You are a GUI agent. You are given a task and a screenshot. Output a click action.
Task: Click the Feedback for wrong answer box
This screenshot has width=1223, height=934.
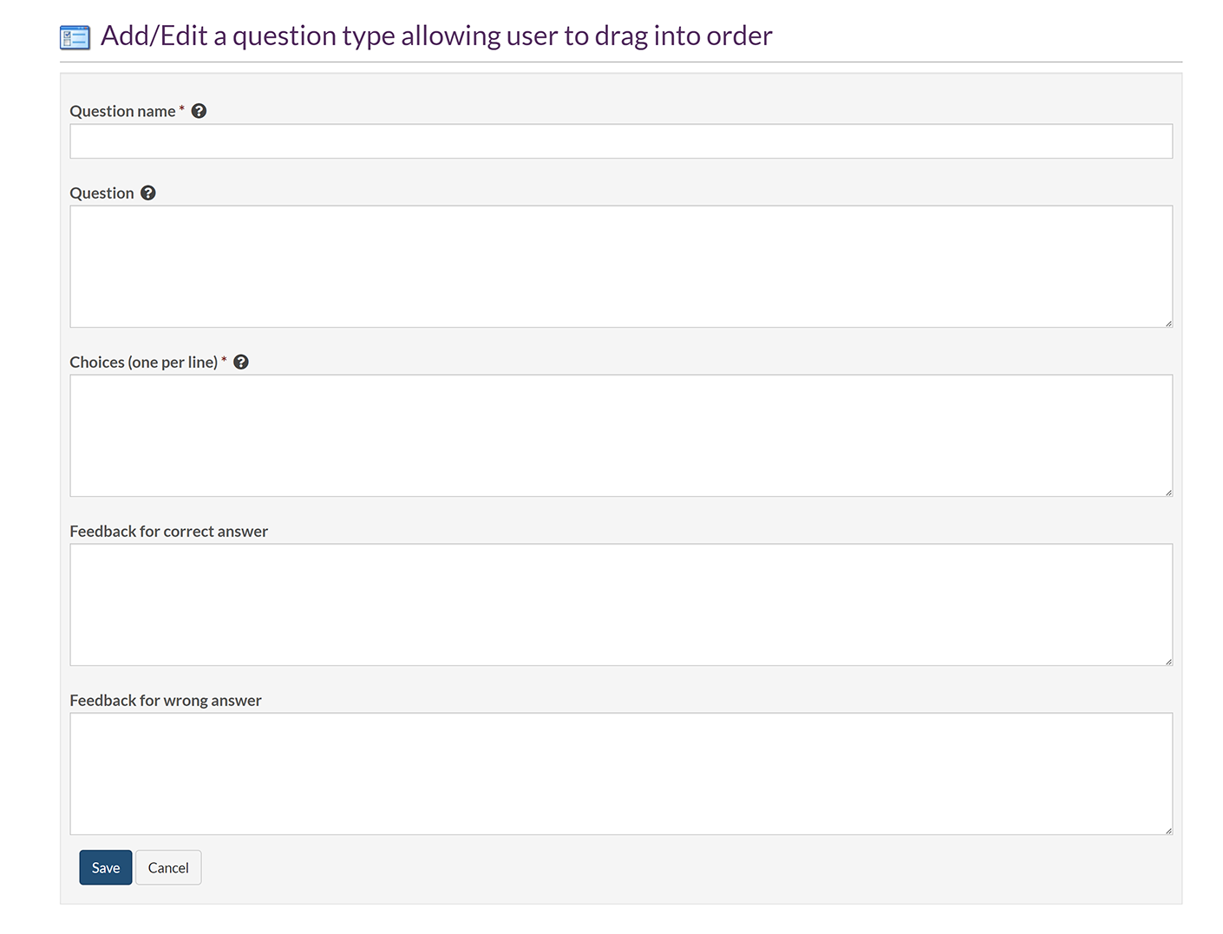(x=620, y=774)
